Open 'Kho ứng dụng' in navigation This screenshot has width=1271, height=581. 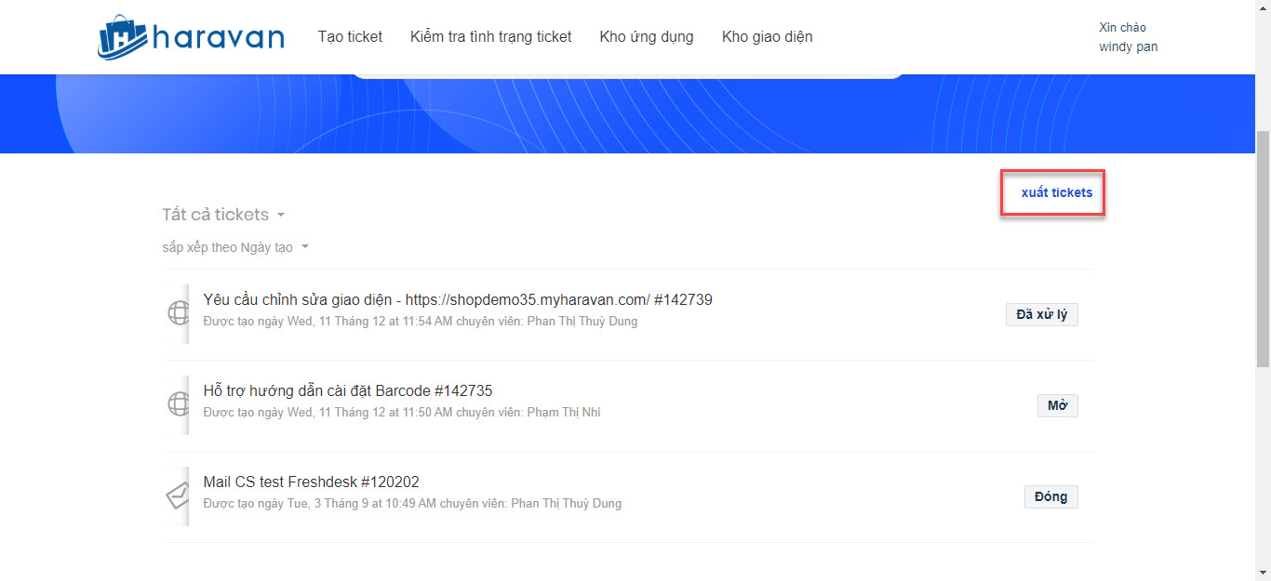pos(647,37)
